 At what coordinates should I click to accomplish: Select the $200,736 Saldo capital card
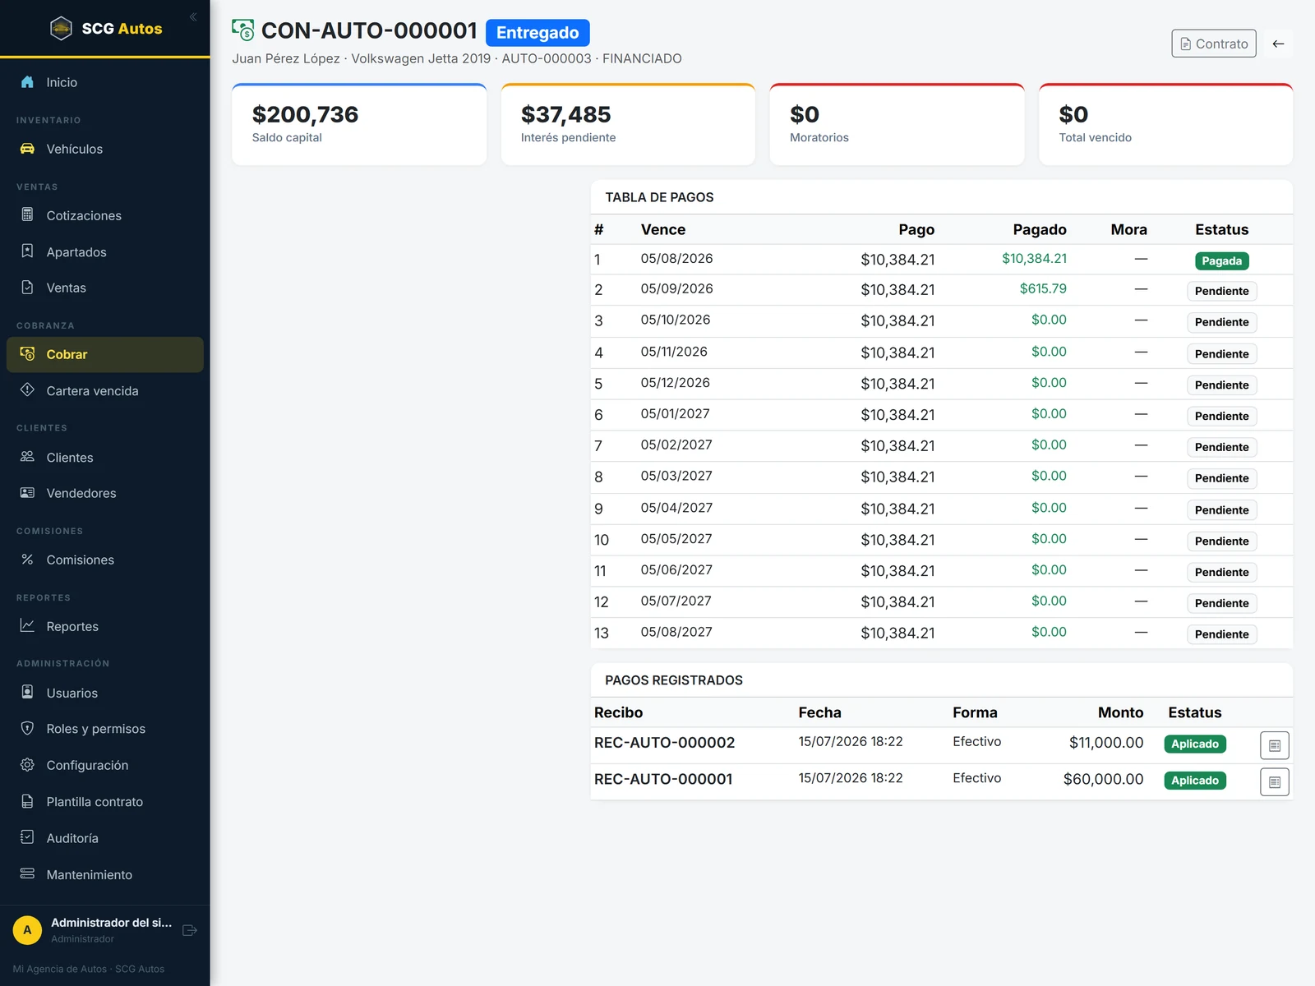[359, 124]
